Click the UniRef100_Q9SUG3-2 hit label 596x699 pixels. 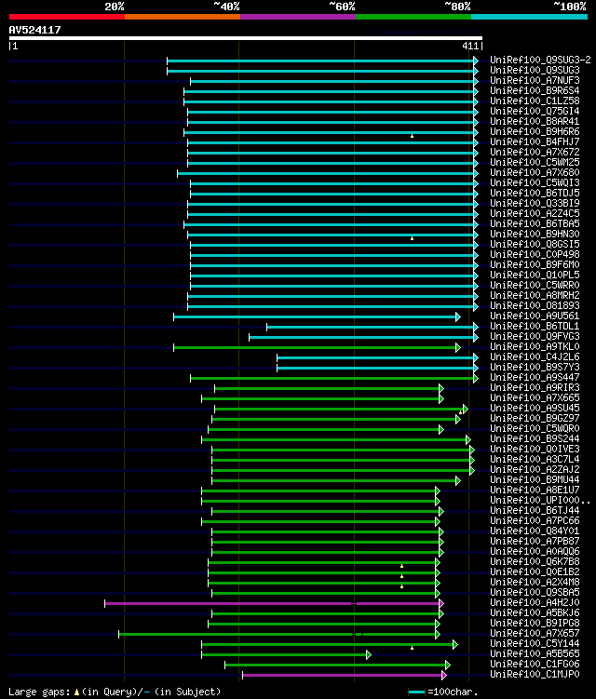(540, 60)
